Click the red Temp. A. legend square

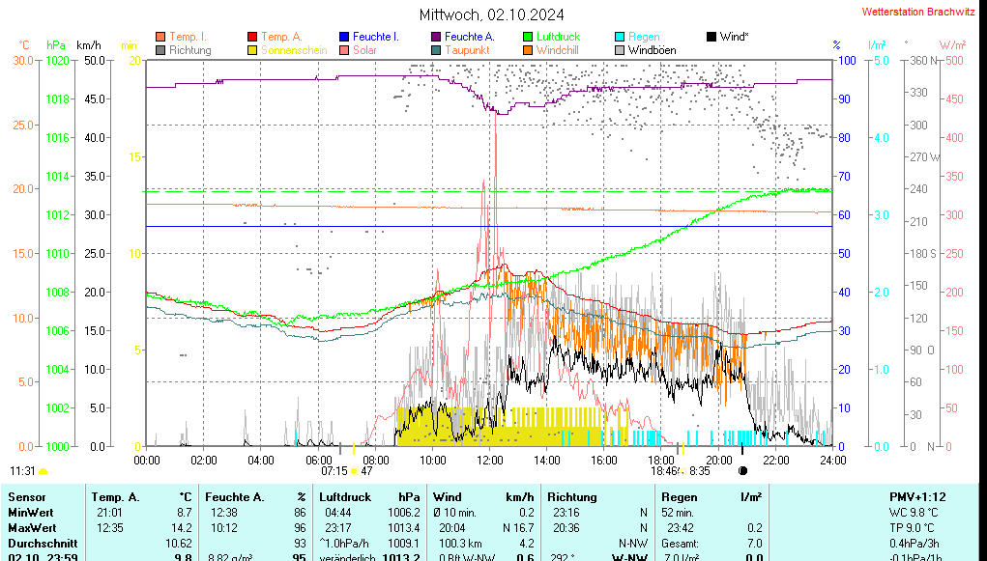click(252, 37)
